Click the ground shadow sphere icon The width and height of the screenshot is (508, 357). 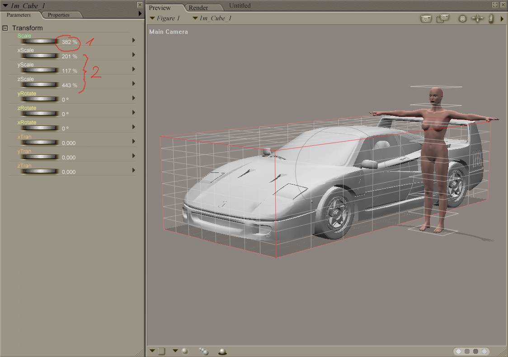222,351
